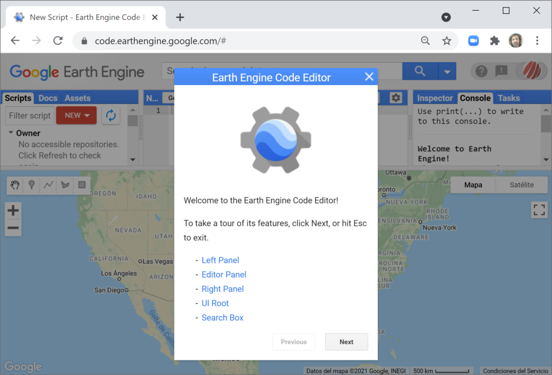Viewport: 552px width, 375px height.
Task: Reload the current page
Action: 58,41
